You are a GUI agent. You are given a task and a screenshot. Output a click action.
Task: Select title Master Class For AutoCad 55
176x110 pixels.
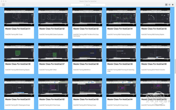pyautogui.click(x=154, y=29)
